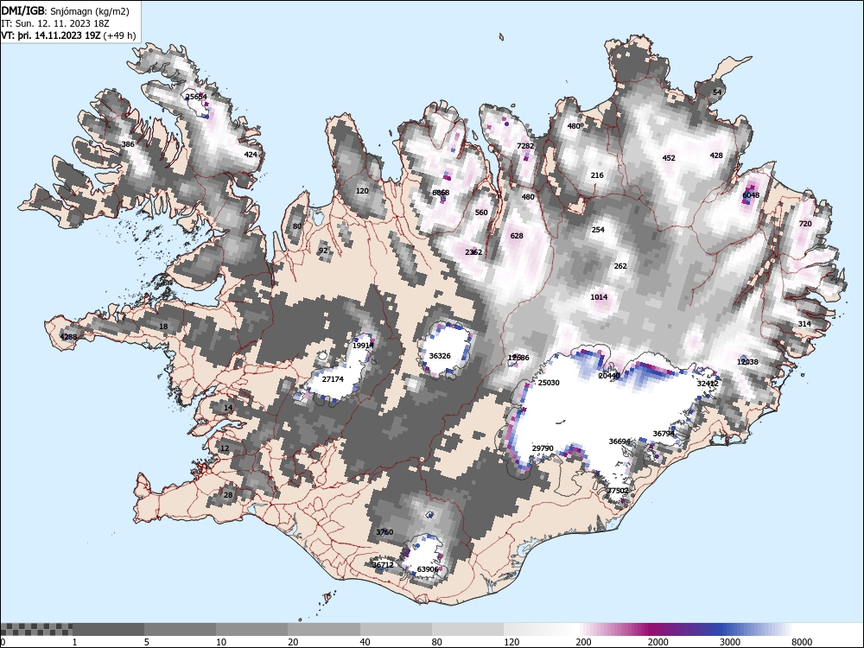Screen dimensions: 864x648
Task: Click the 27174 value on Langjökull
Action: (x=333, y=379)
